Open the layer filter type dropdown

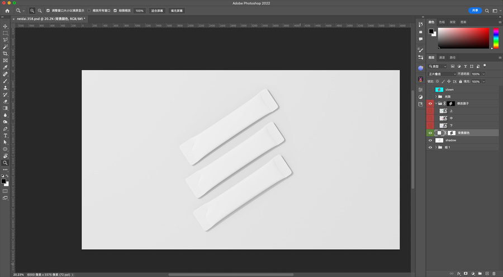(x=438, y=67)
